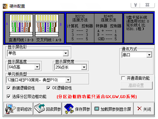This screenshot has width=158, height=119.
Task: Click the 硬件配置 app icon in title bar
Action: [x=5, y=6]
